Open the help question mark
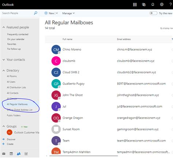Viewport: 173px width, 159px height. click(x=170, y=4)
